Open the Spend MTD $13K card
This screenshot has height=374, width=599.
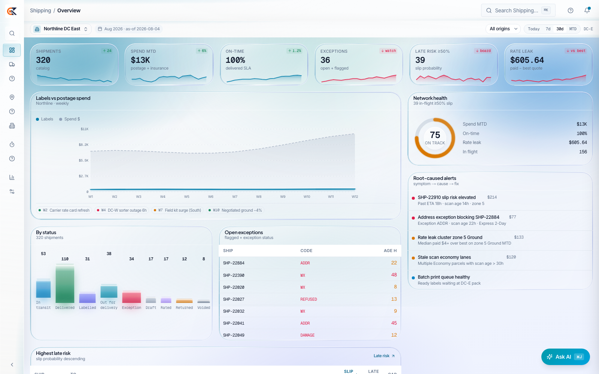pyautogui.click(x=169, y=64)
